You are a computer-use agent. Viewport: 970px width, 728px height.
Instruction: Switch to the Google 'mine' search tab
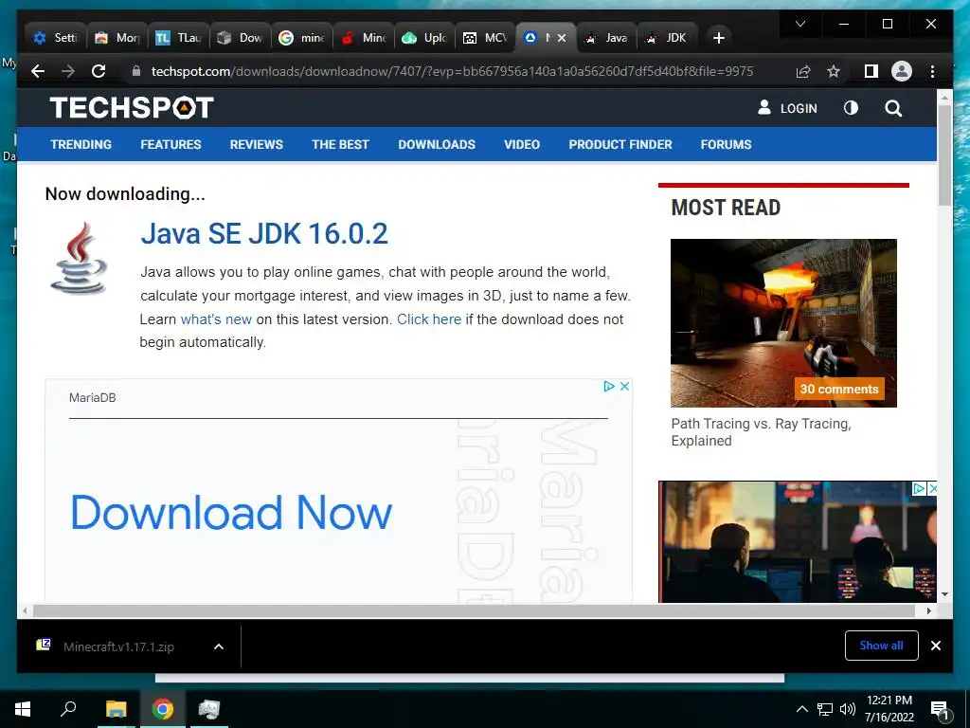pos(302,38)
